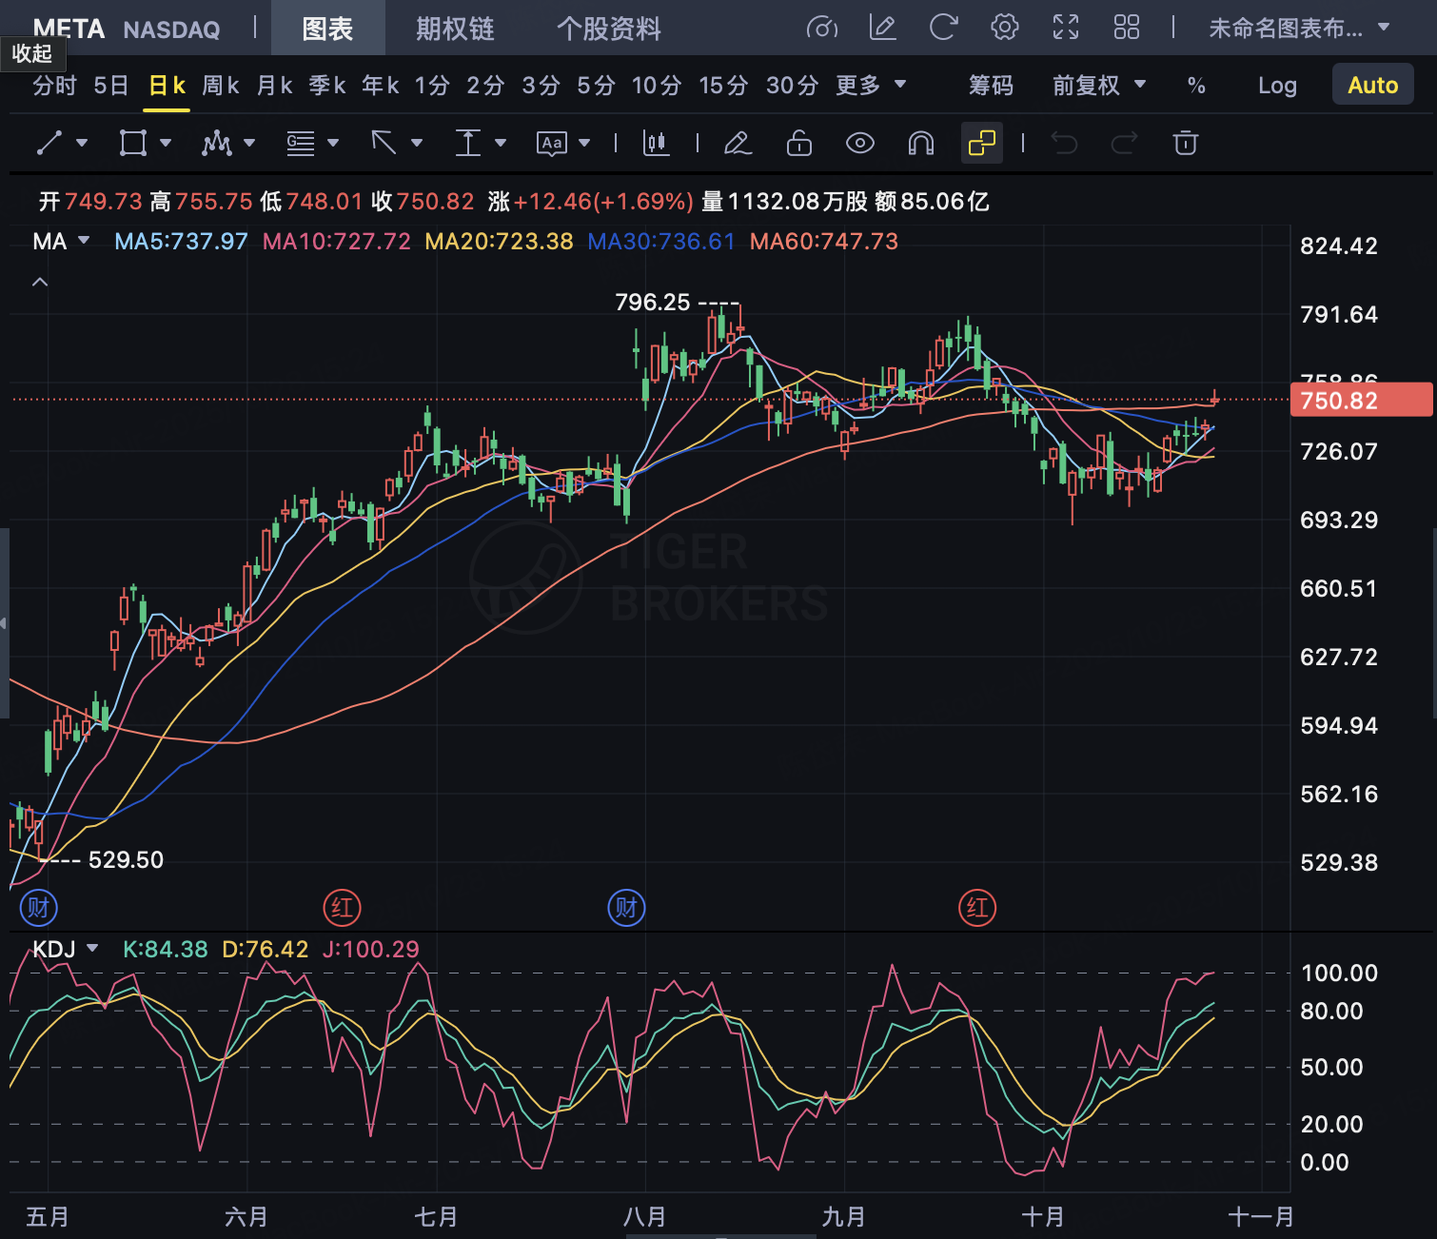Select the 30分 timeframe
This screenshot has height=1239, width=1437.
pyautogui.click(x=792, y=86)
